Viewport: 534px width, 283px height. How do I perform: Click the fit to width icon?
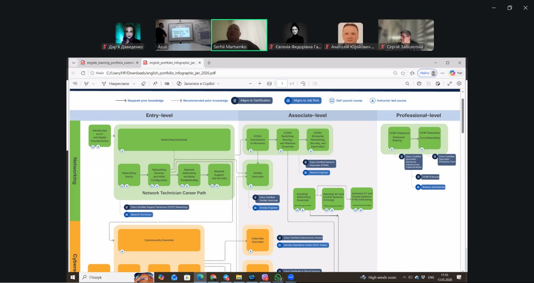pos(269,84)
